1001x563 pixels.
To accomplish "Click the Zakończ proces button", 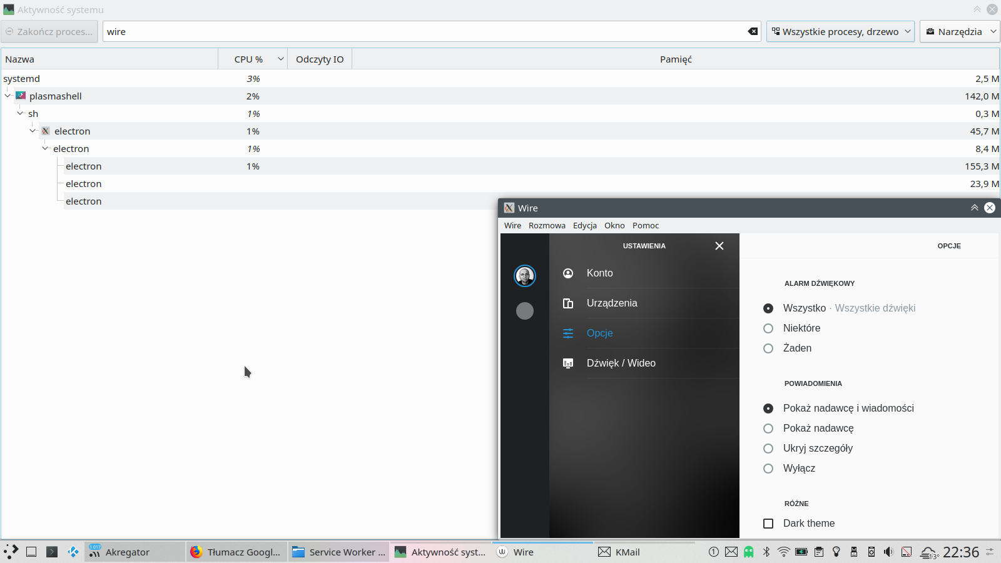I will [x=49, y=31].
